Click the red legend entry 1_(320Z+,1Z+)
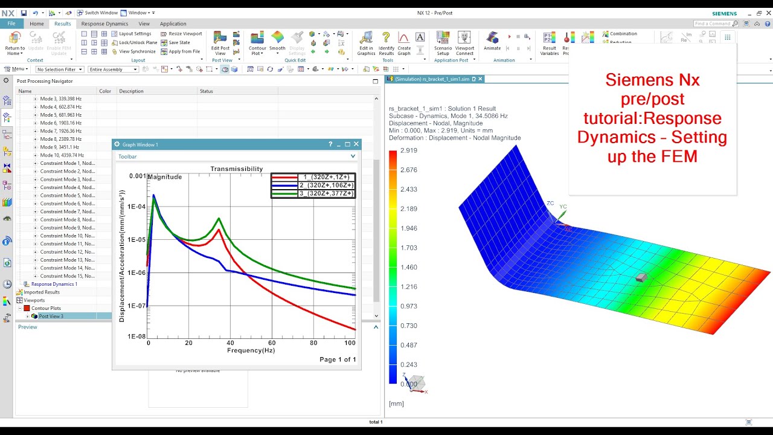 (313, 177)
